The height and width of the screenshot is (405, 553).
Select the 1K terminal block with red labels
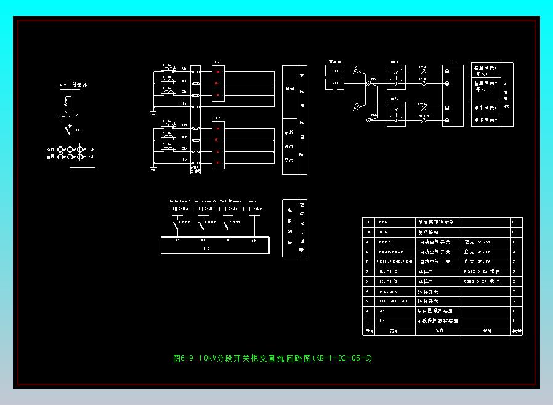tap(218, 84)
